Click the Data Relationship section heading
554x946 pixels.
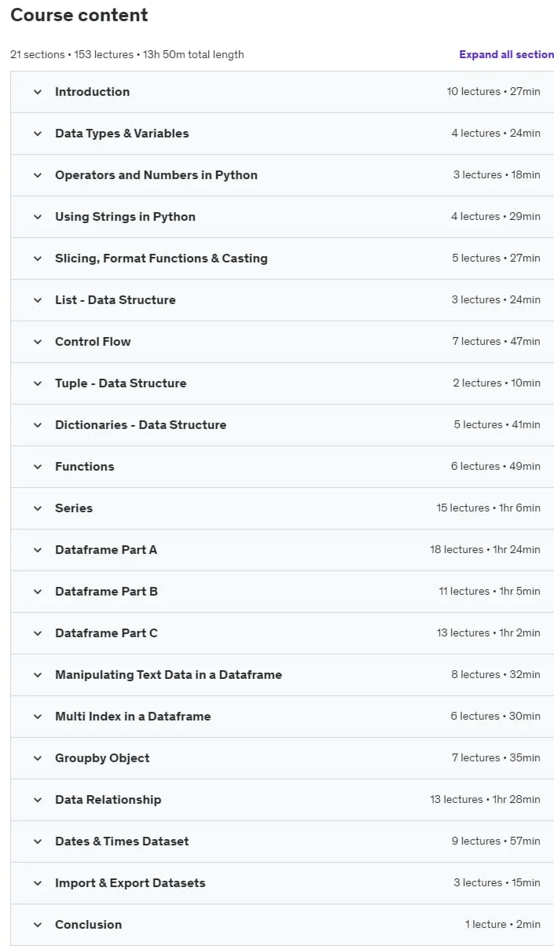[108, 800]
